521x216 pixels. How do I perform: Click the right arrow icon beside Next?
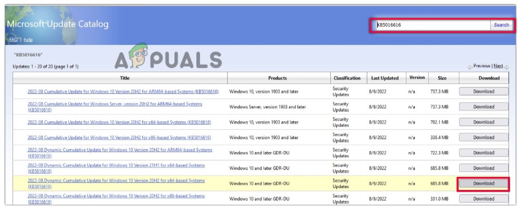tap(506, 67)
